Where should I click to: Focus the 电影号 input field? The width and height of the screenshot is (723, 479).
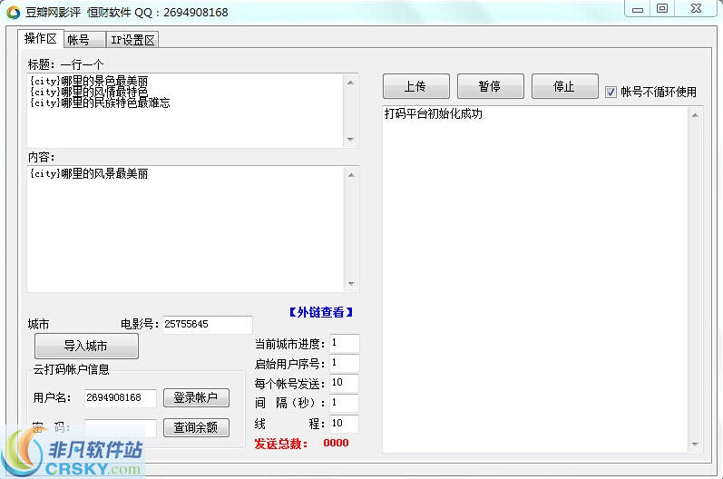[x=208, y=325]
